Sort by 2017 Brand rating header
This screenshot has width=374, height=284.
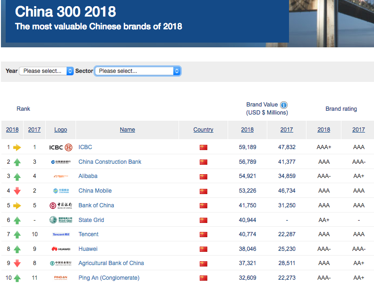point(358,130)
